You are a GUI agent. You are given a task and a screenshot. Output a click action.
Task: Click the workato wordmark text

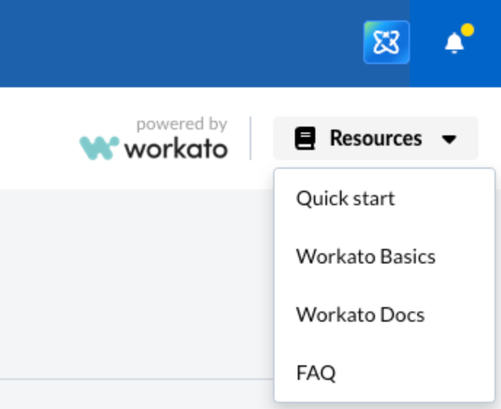pos(176,149)
